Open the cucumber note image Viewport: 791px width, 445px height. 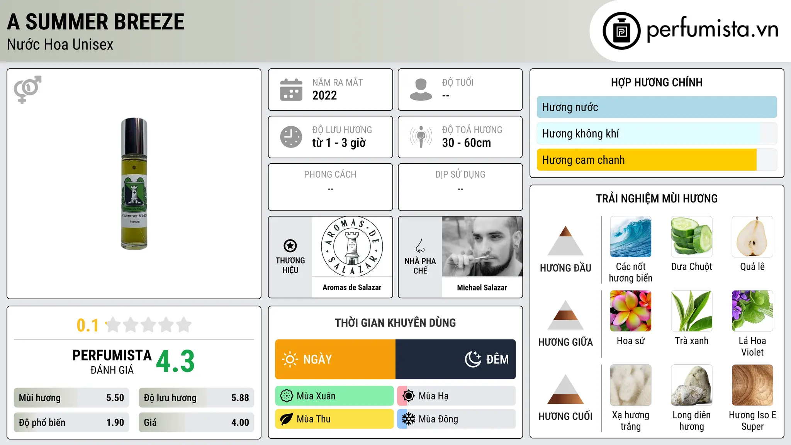pyautogui.click(x=691, y=237)
